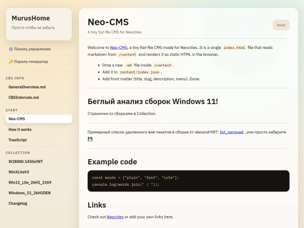Click the Беглый анализ сборок Windows 11! heading
Viewport: 304px width, 228px height.
pyautogui.click(x=153, y=101)
